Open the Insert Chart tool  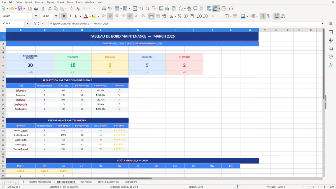(167, 8)
